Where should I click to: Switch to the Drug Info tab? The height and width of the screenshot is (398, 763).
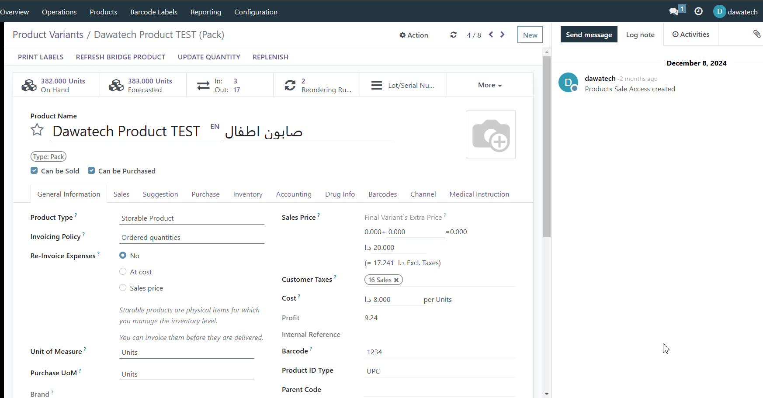pos(340,194)
